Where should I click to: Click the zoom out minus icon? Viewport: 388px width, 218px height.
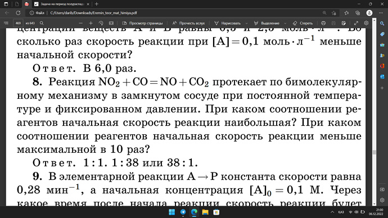(80, 23)
